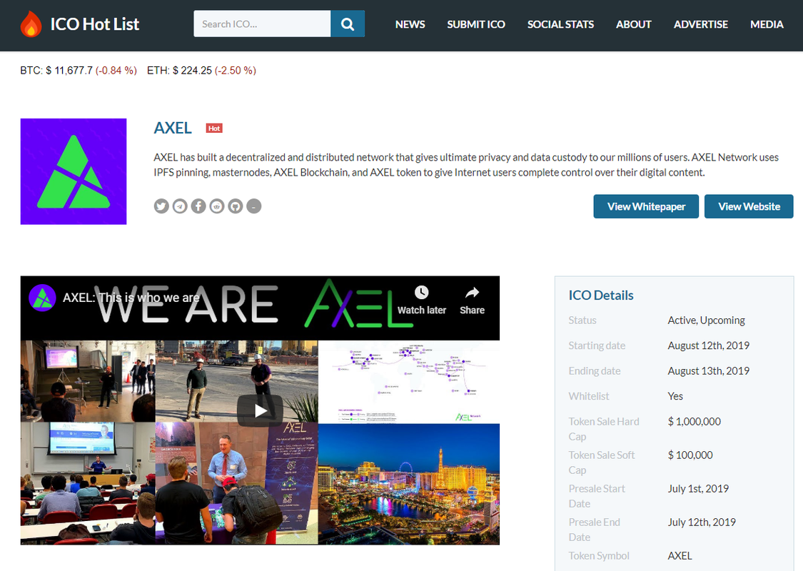Click the Token Symbol value 'AXEL'
Viewport: 803px width, 571px height.
tap(680, 555)
